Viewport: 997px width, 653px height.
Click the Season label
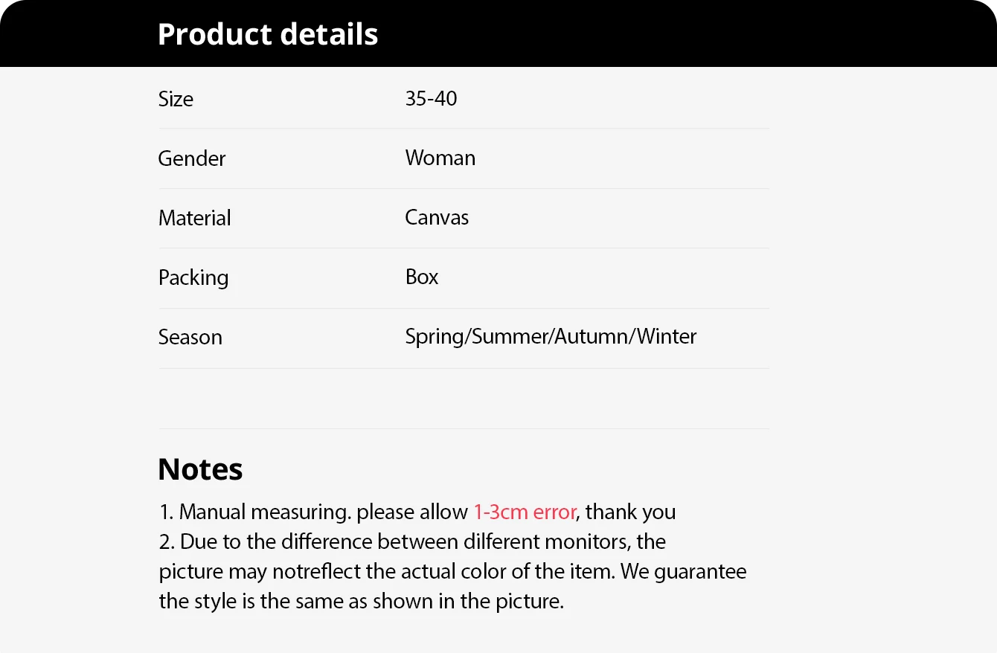tap(190, 337)
